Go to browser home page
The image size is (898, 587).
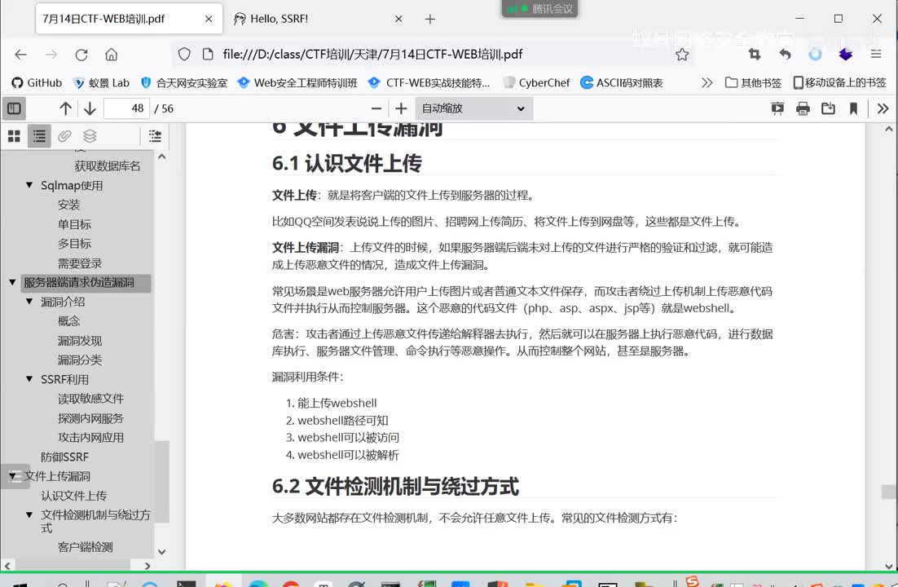coord(111,55)
